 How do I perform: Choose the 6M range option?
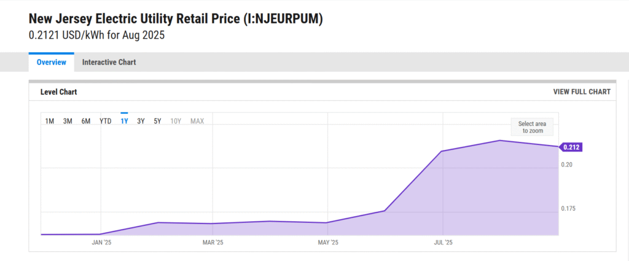86,121
